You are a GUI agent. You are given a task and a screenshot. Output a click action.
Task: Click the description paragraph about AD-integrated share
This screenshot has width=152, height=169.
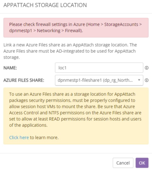pos(70,51)
